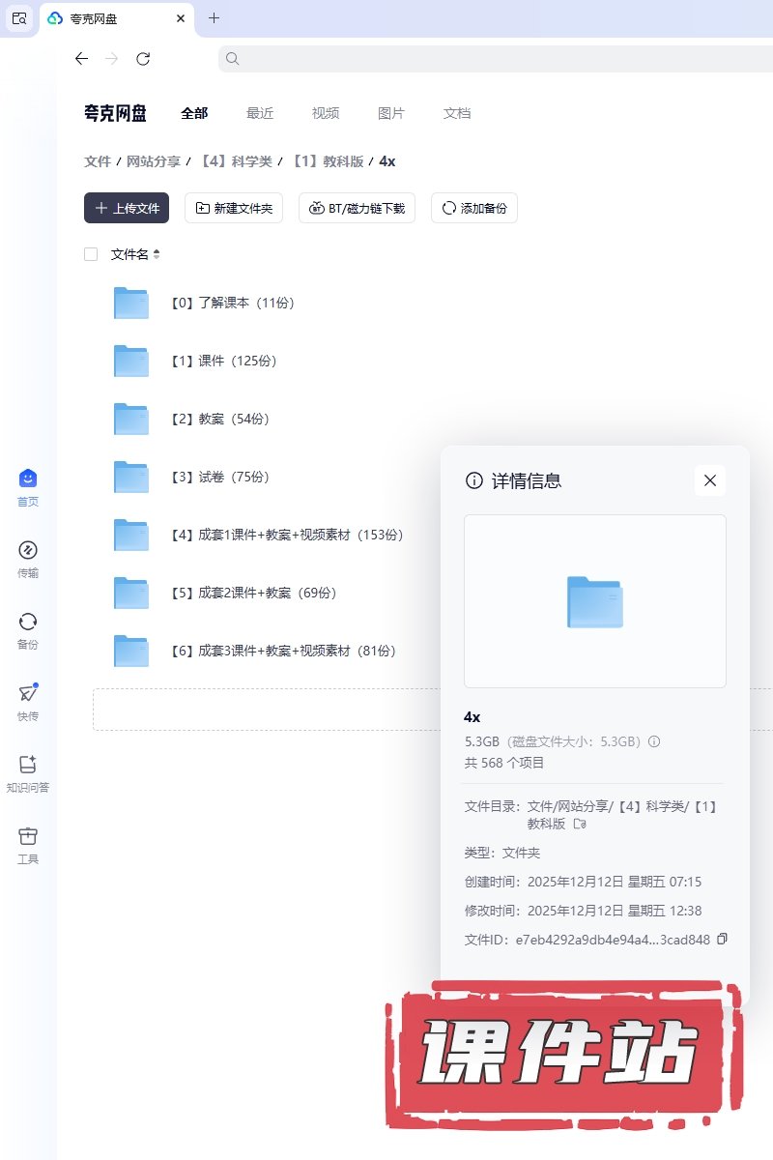Image resolution: width=773 pixels, height=1160 pixels.
Task: Click the 上传文件 upload button
Action: (x=127, y=208)
